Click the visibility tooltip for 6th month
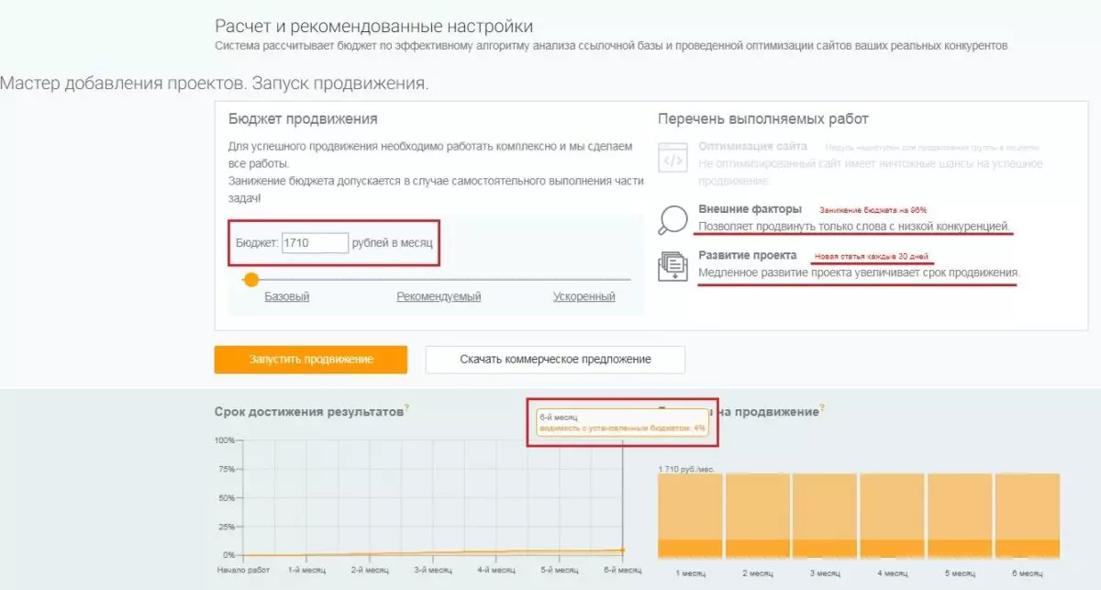The width and height of the screenshot is (1101, 590). click(622, 423)
